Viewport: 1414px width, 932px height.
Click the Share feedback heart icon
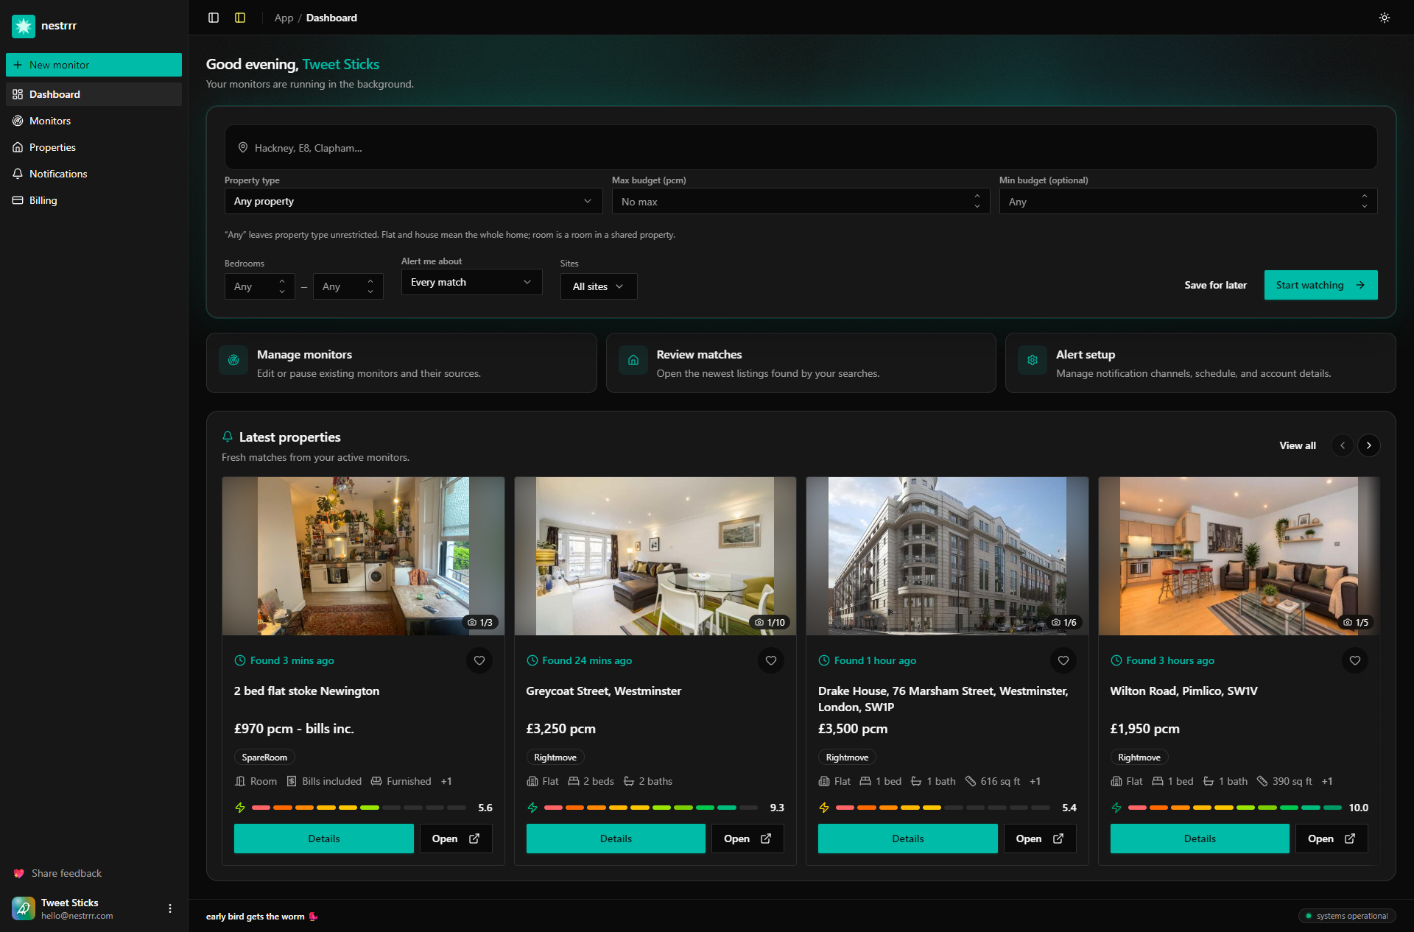pos(19,873)
